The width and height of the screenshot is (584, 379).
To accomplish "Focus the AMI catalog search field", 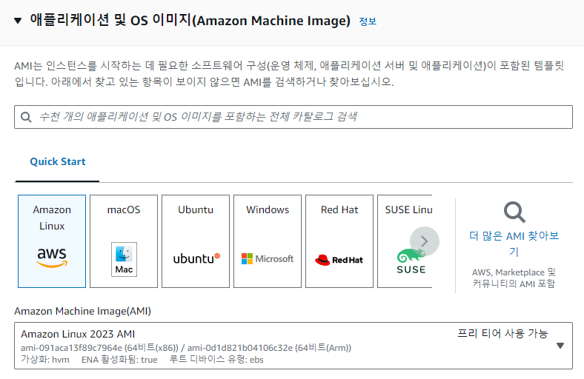I will point(293,117).
